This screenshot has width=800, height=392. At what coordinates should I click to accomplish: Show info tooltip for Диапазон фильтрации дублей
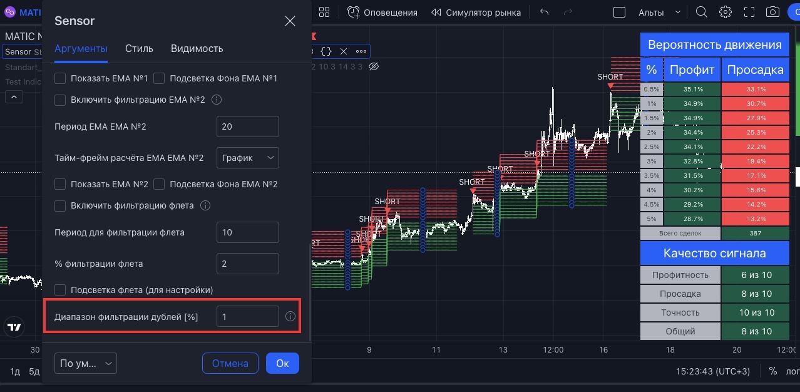click(290, 317)
